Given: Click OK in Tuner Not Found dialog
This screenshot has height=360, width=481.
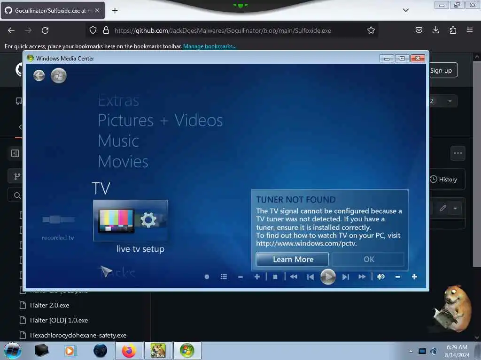Looking at the screenshot, I should click(x=368, y=259).
